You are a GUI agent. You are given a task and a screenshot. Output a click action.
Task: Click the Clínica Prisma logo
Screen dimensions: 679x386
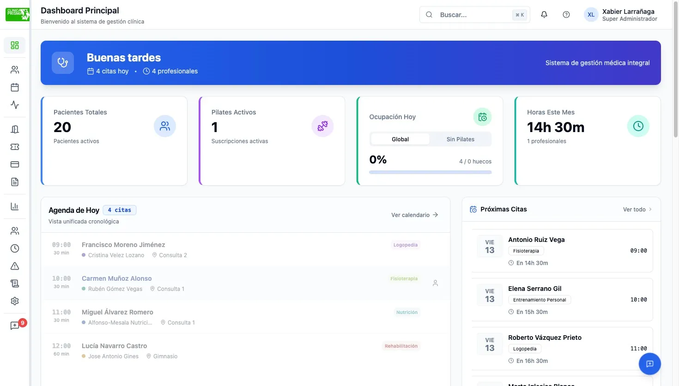(18, 14)
